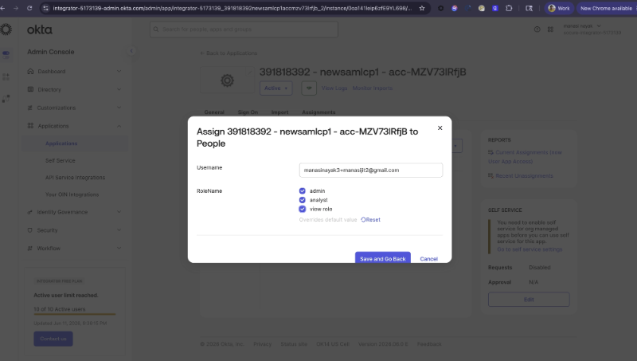Open the Feedback footer link
The image size is (637, 361).
(x=429, y=344)
